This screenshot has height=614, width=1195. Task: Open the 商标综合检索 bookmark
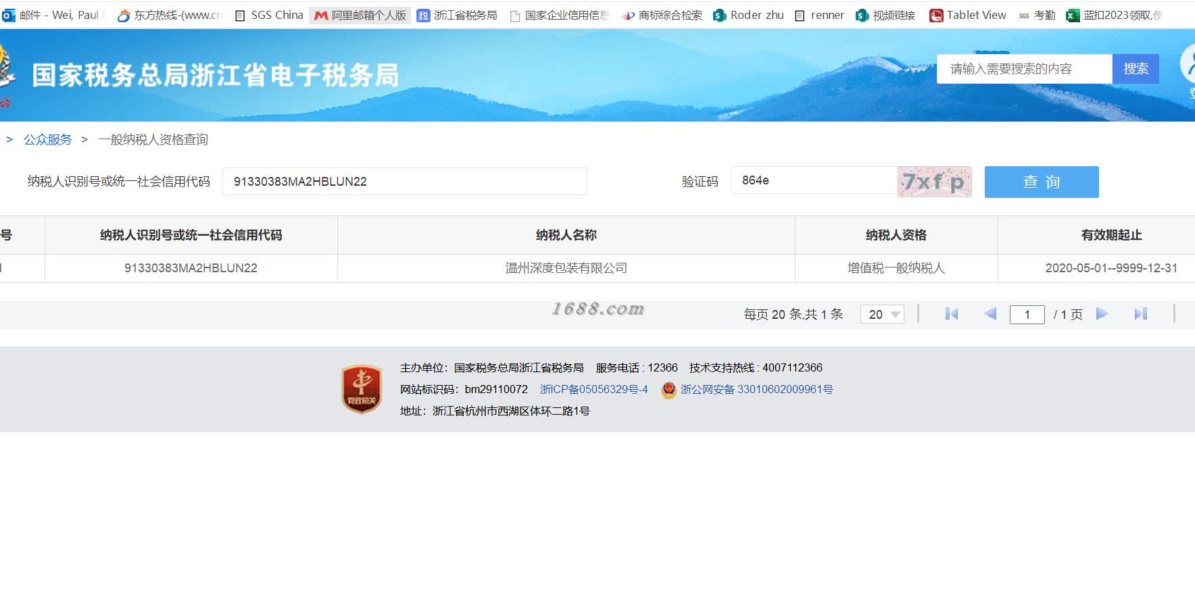tap(662, 15)
